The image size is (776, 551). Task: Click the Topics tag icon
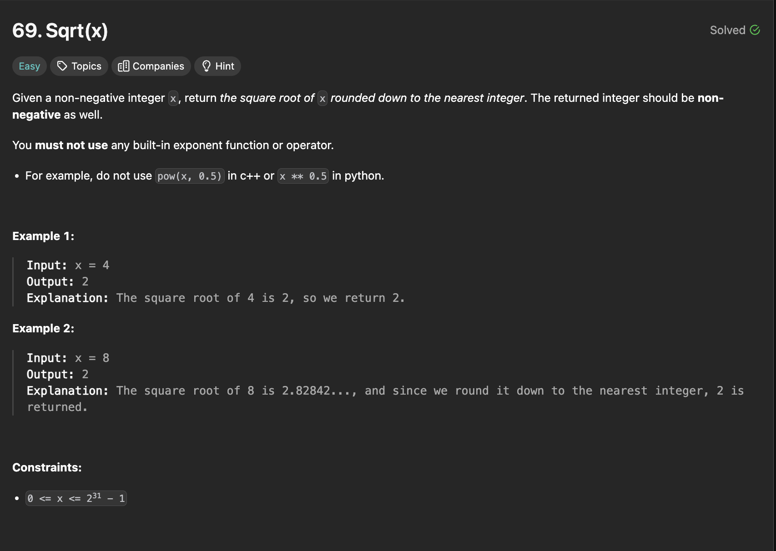[62, 66]
